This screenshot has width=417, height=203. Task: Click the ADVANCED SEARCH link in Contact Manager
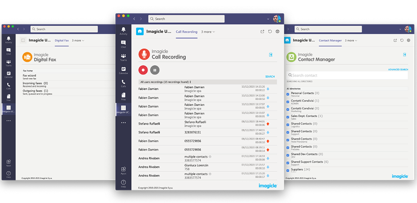[x=398, y=69]
